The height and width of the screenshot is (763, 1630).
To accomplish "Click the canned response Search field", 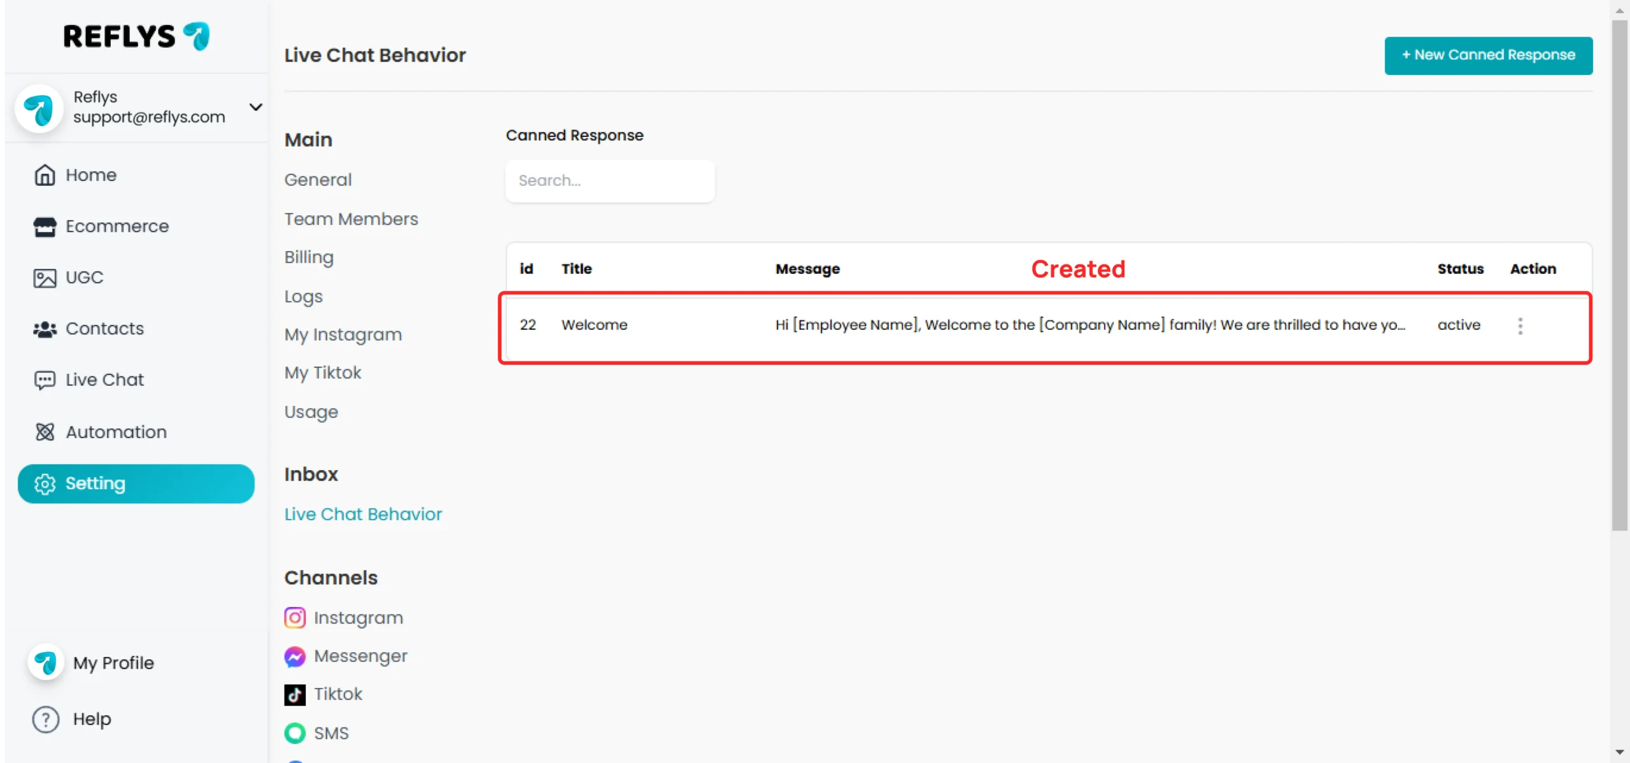I will click(x=610, y=181).
